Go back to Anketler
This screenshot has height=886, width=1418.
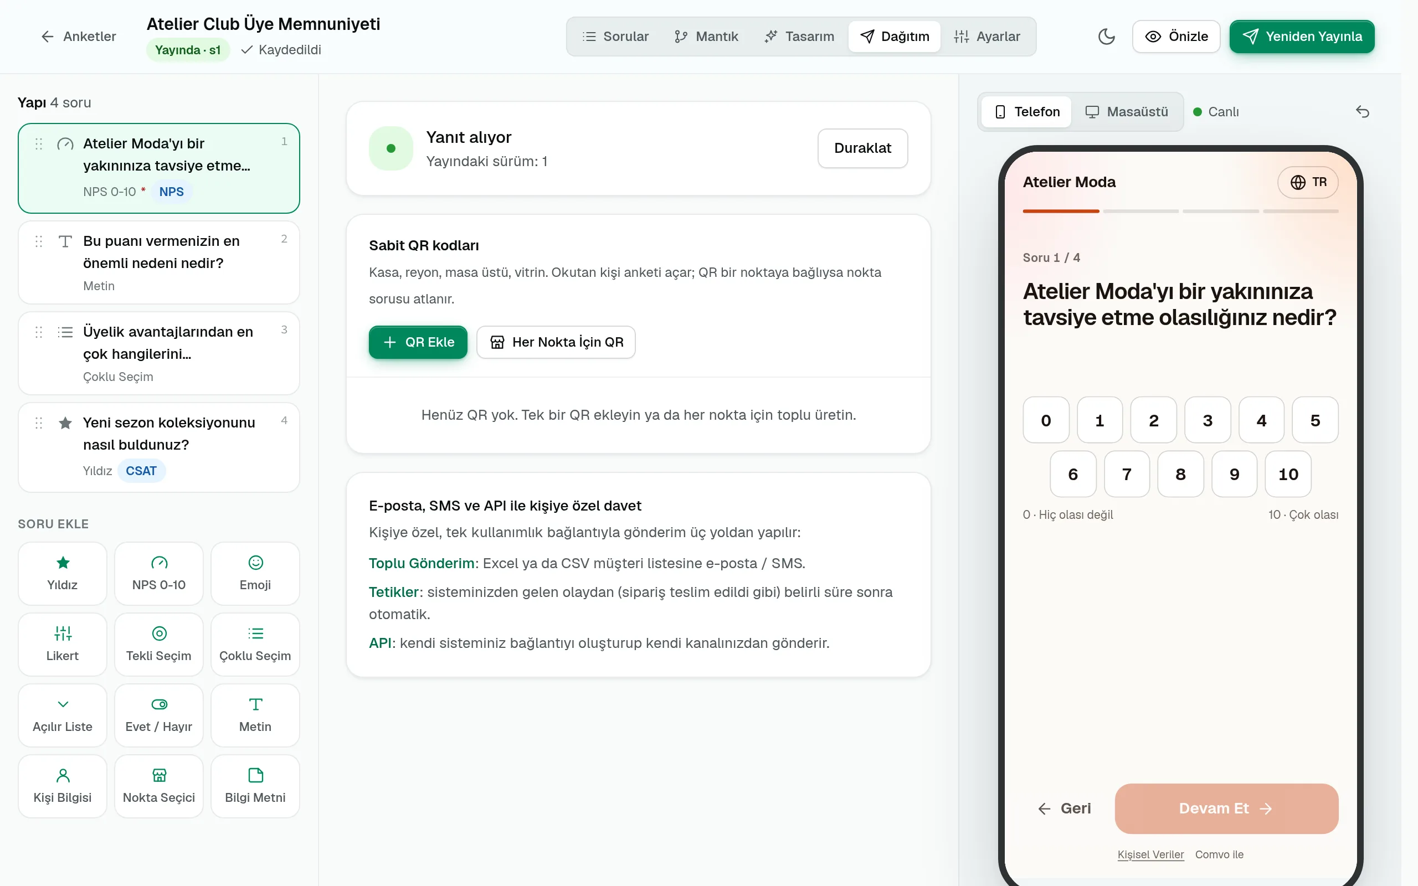(x=78, y=37)
